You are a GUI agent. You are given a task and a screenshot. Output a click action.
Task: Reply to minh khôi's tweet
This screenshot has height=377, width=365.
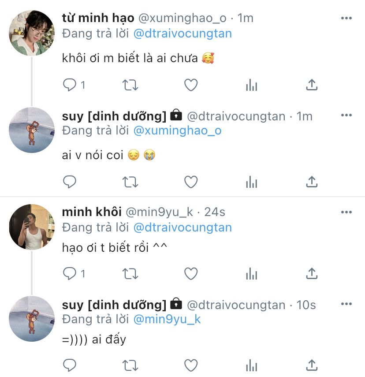[70, 273]
